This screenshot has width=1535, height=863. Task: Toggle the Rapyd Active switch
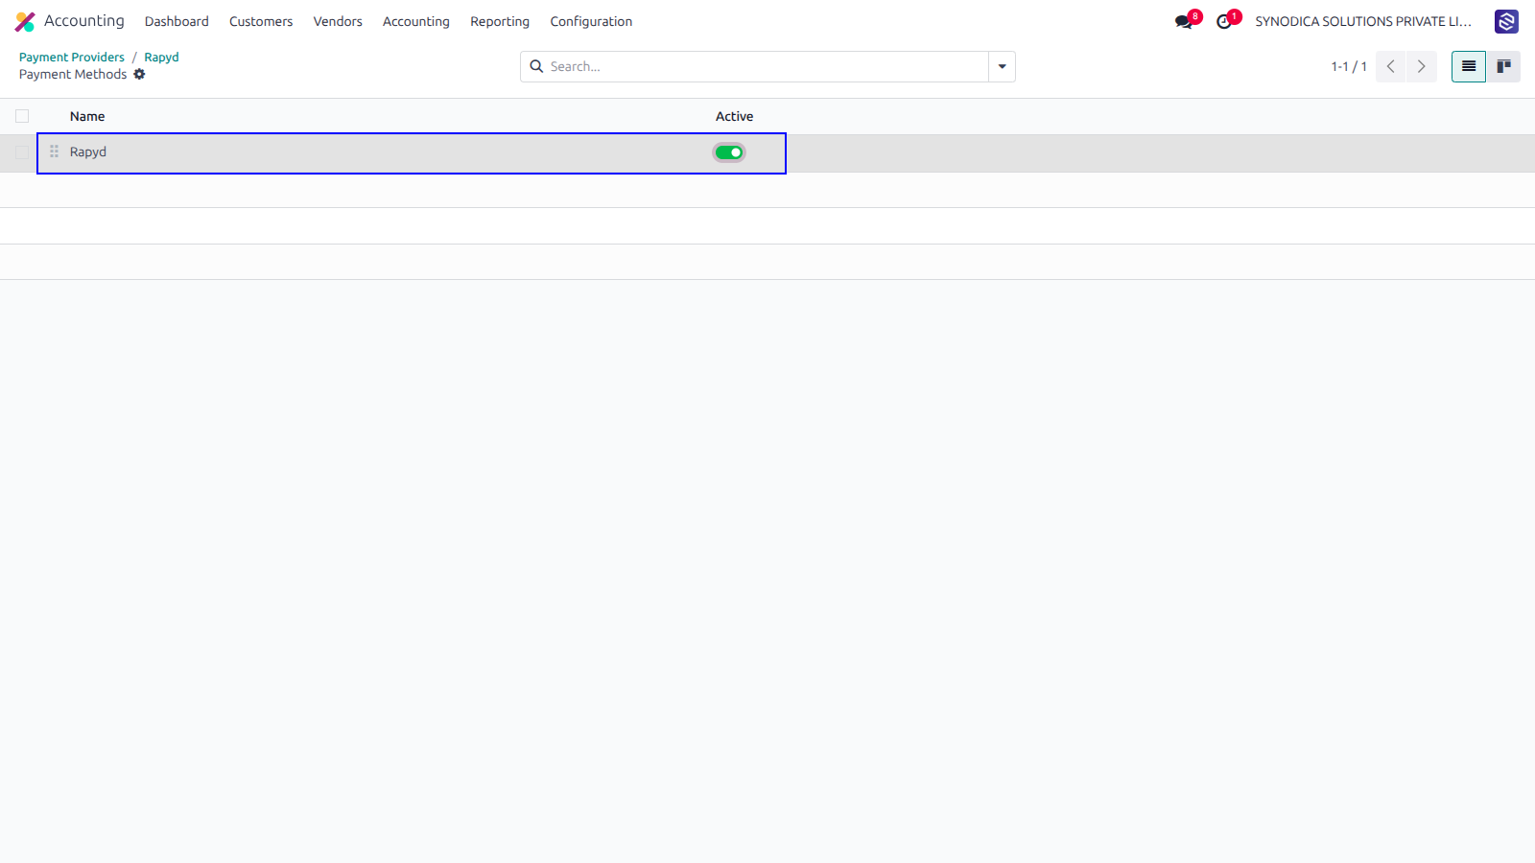(729, 152)
